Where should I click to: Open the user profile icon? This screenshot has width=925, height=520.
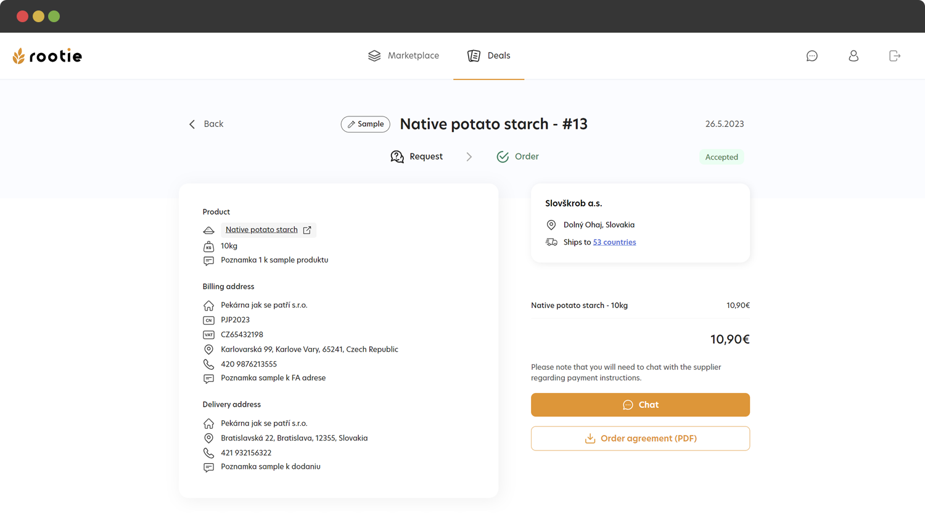pos(853,56)
